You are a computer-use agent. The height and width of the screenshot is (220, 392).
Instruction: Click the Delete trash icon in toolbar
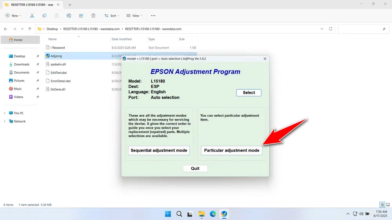(93, 16)
